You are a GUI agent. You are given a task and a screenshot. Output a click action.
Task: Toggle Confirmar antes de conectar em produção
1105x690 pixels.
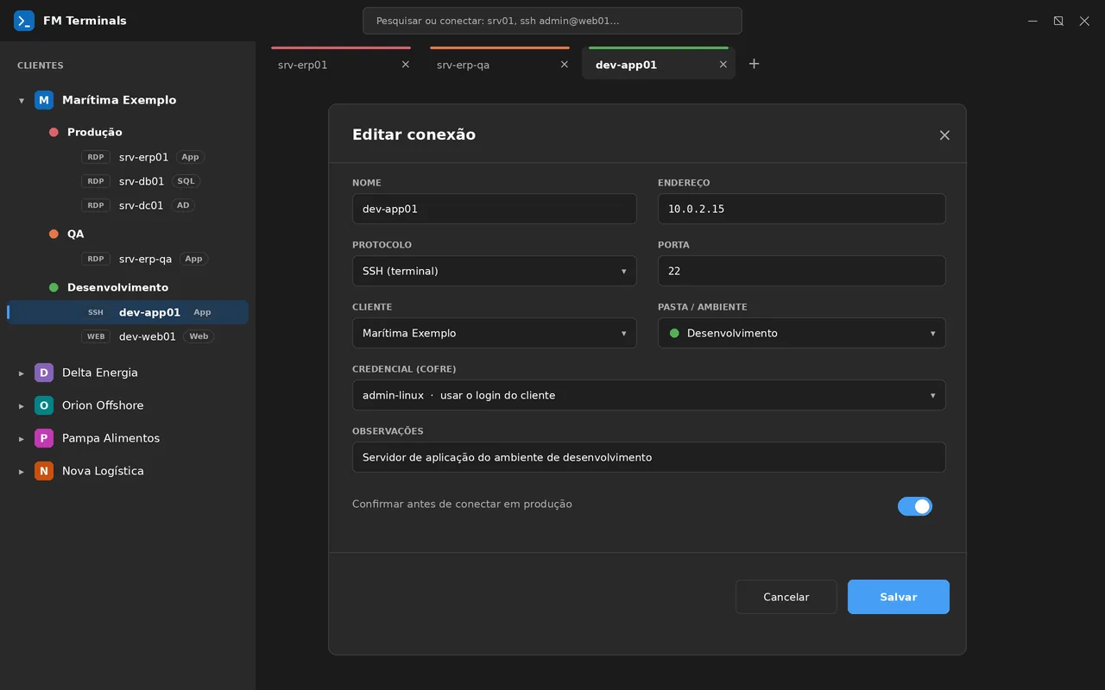915,506
